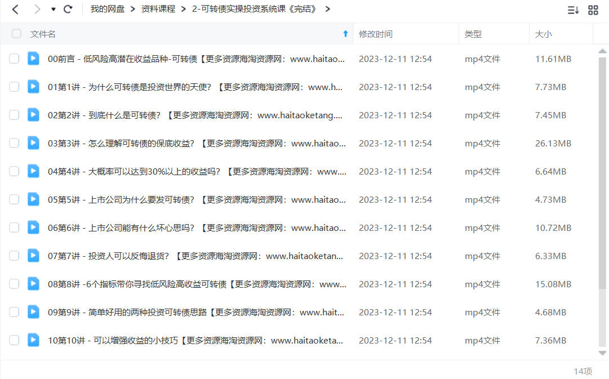Select file name 05第5讲 - 上市公司为什么要发可转债
609x379 pixels.
pyautogui.click(x=197, y=199)
